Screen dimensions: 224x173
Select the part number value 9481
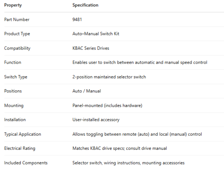[78, 20]
